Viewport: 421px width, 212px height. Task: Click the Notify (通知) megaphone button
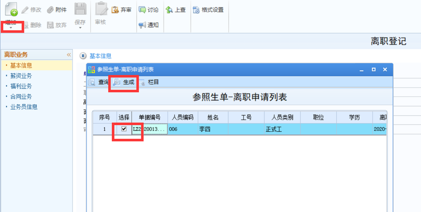[149, 25]
